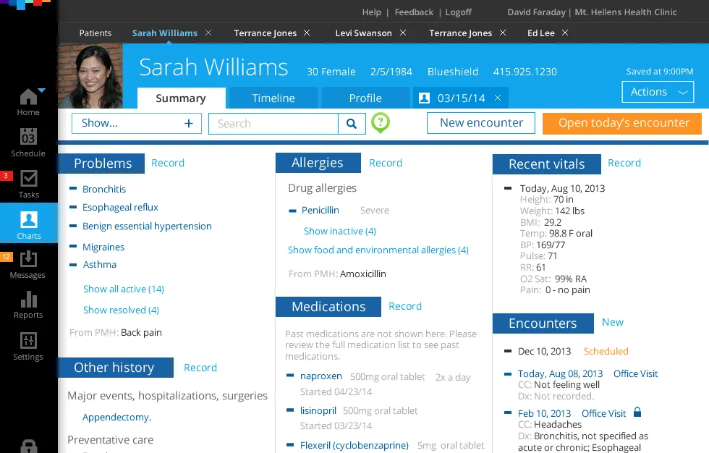This screenshot has width=709, height=453.
Task: Close the 03/15/14 encounter tab
Action: (498, 98)
